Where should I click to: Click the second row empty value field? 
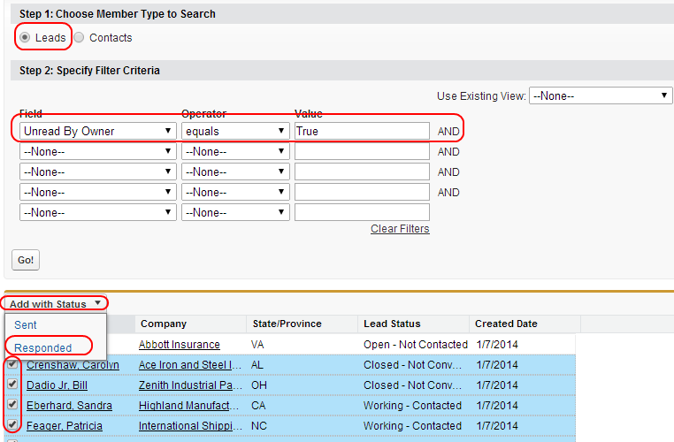pyautogui.click(x=362, y=152)
